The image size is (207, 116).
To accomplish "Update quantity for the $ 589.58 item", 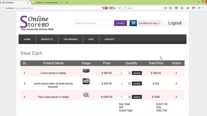I will [x=137, y=73].
